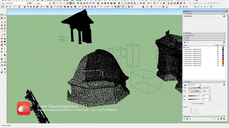Select the Protractor tool in left palette
Screen dimensions: 229x128
point(2,52)
